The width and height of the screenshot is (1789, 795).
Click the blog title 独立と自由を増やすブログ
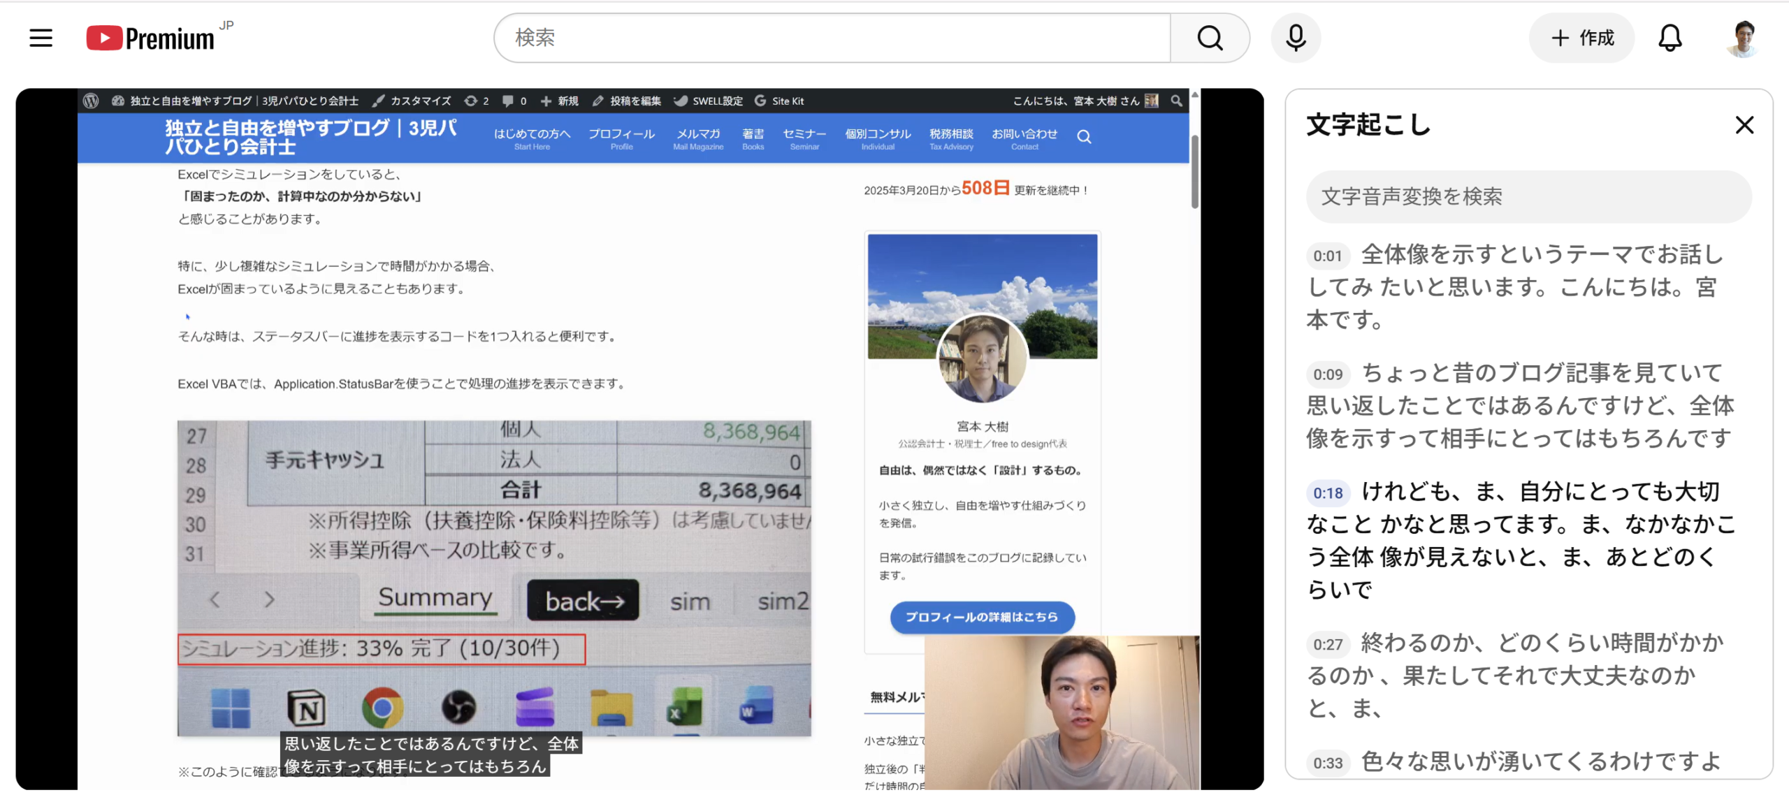point(311,137)
